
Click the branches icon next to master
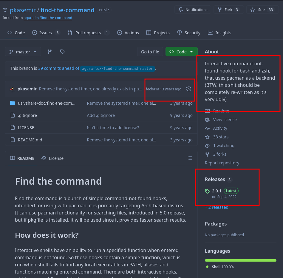(50, 52)
